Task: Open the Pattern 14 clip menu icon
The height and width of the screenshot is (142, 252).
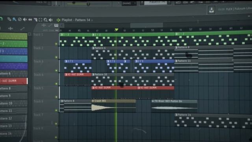Action: click(x=176, y=115)
